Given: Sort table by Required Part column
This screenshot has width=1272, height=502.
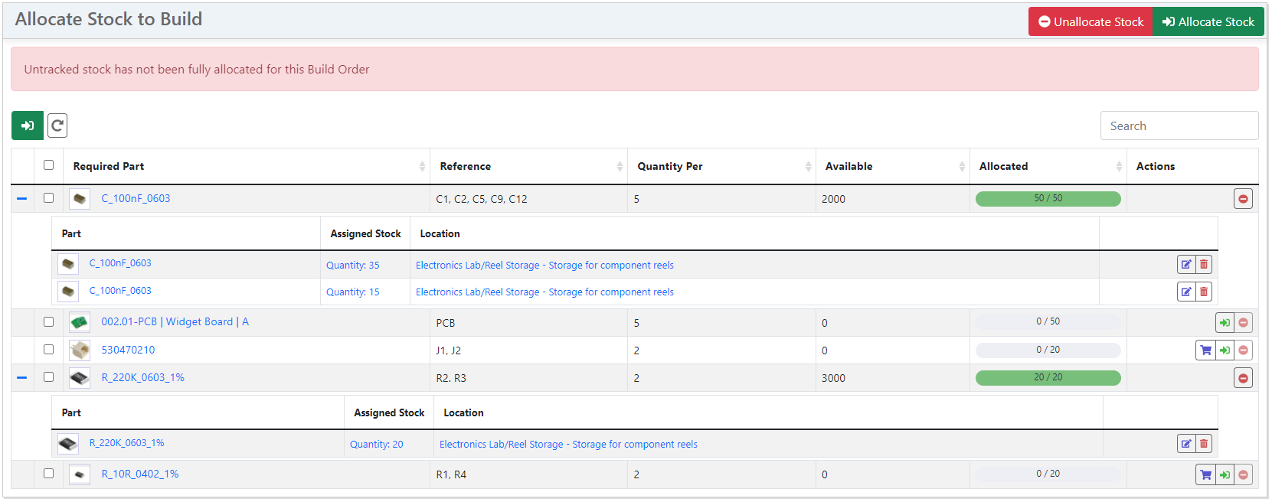Looking at the screenshot, I should (x=109, y=166).
